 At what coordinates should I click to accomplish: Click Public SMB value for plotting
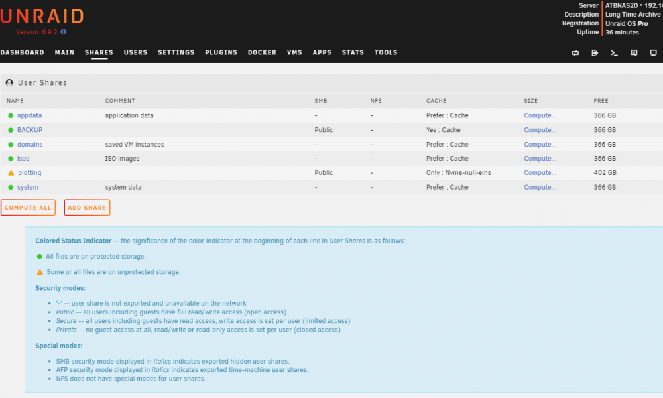click(x=324, y=172)
